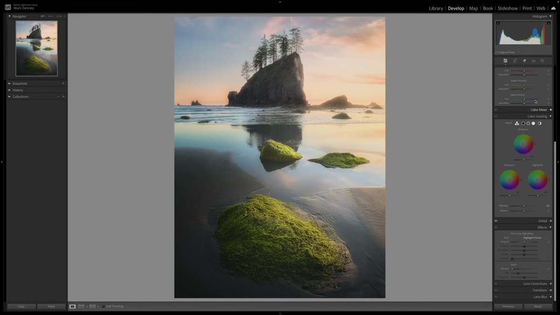
Task: Switch to the Library module
Action: (436, 8)
